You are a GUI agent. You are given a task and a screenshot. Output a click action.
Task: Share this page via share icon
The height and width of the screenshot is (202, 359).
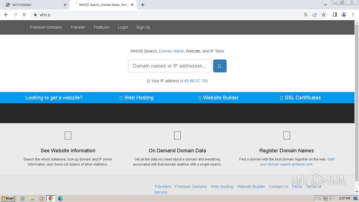(315, 15)
